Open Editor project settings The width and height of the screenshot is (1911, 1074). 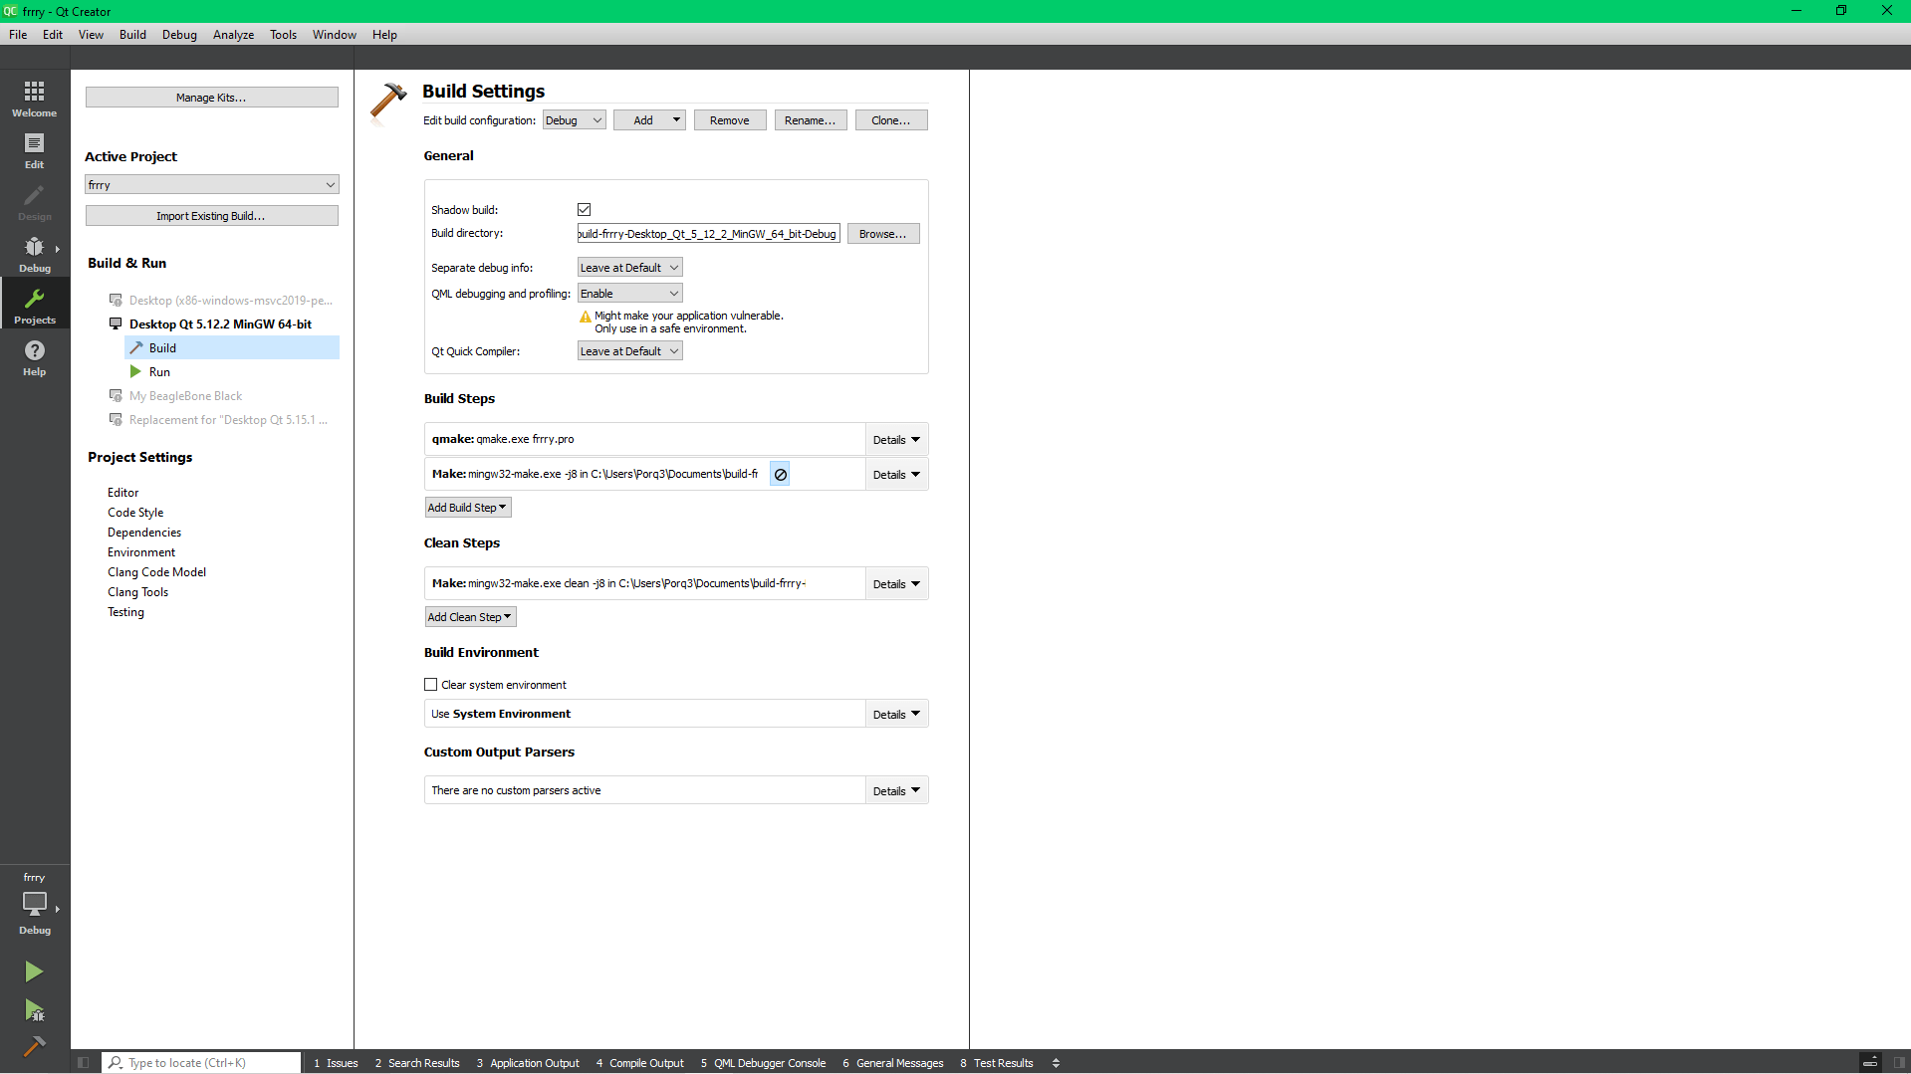click(x=123, y=493)
